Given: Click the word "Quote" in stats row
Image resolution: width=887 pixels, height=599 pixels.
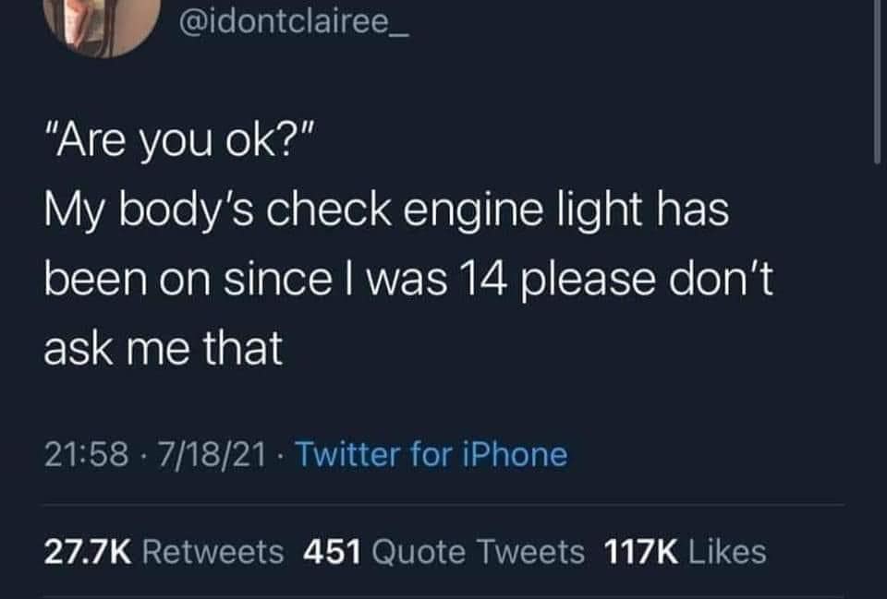Looking at the screenshot, I should [x=419, y=552].
